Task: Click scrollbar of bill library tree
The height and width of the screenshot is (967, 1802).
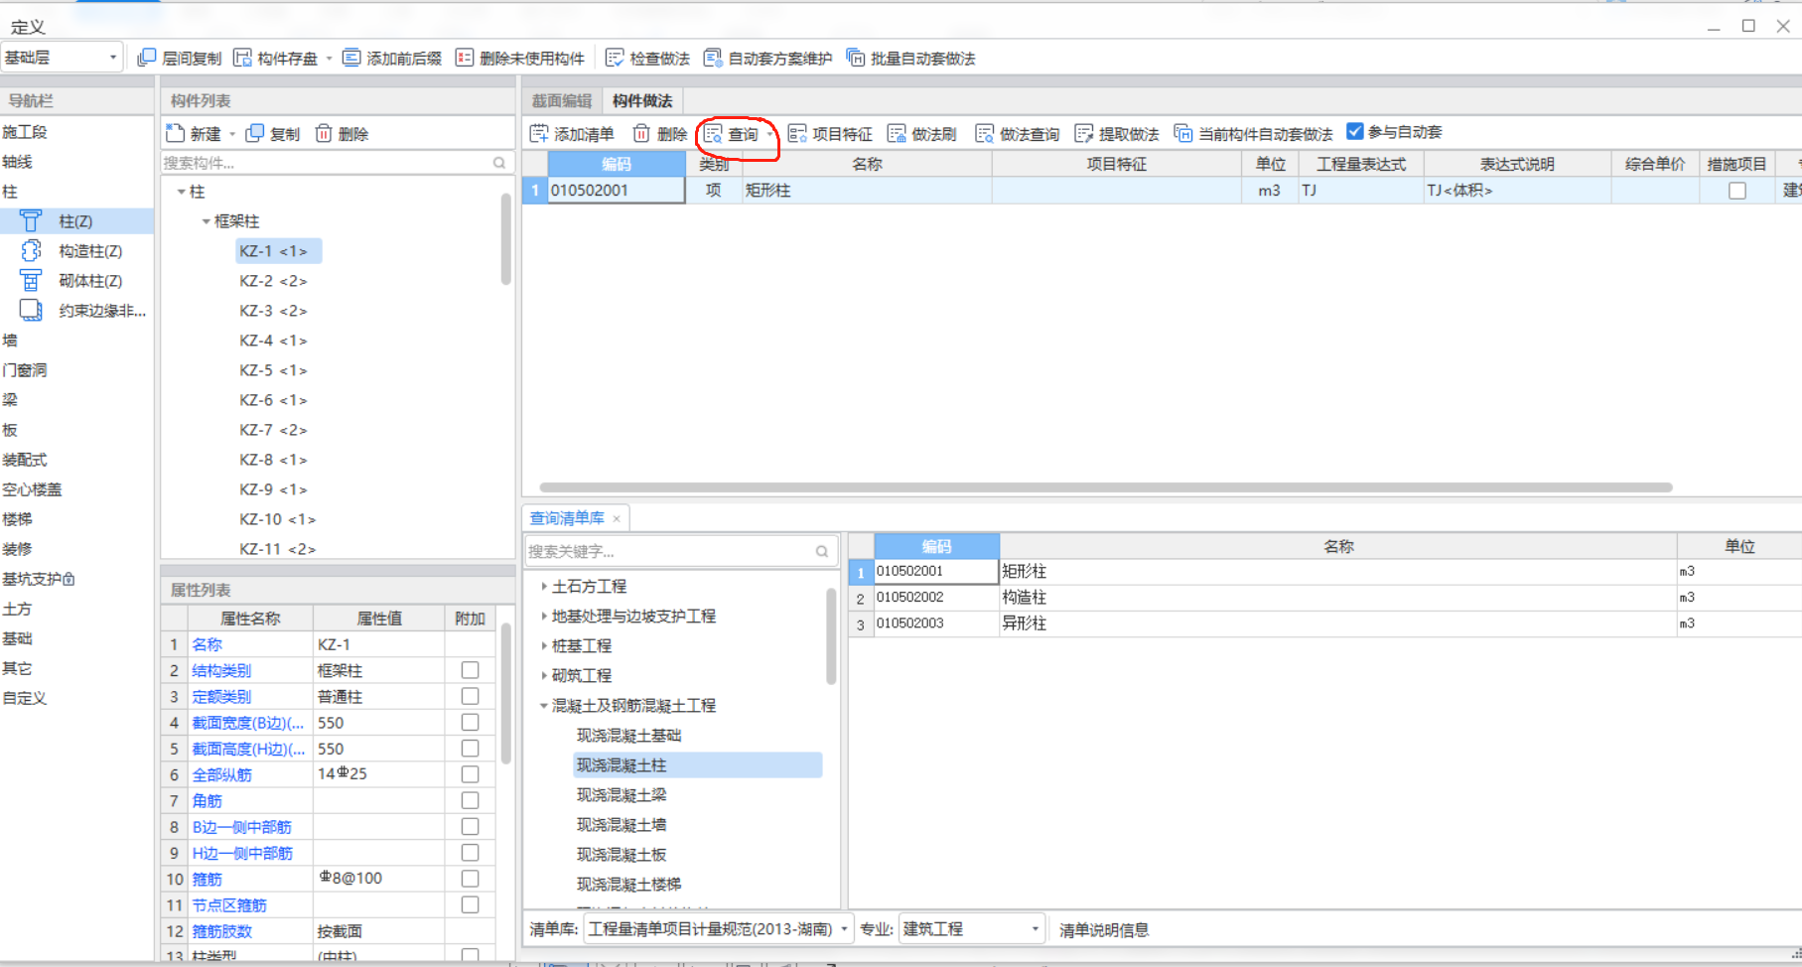Action: click(x=831, y=635)
